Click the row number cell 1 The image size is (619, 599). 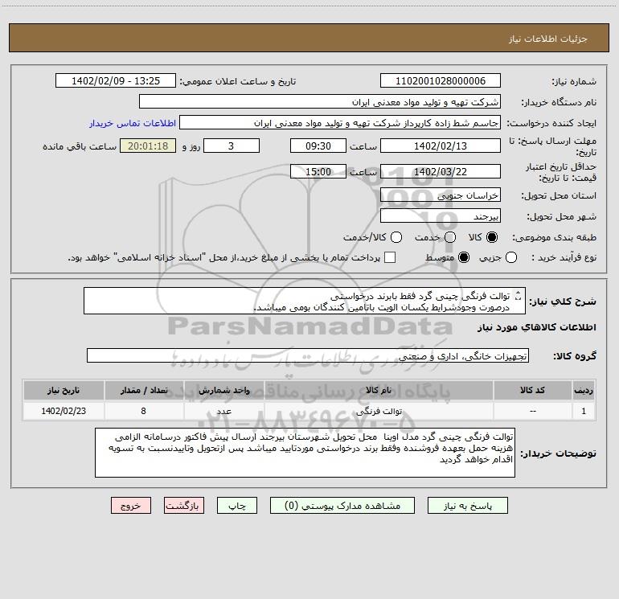click(x=584, y=411)
